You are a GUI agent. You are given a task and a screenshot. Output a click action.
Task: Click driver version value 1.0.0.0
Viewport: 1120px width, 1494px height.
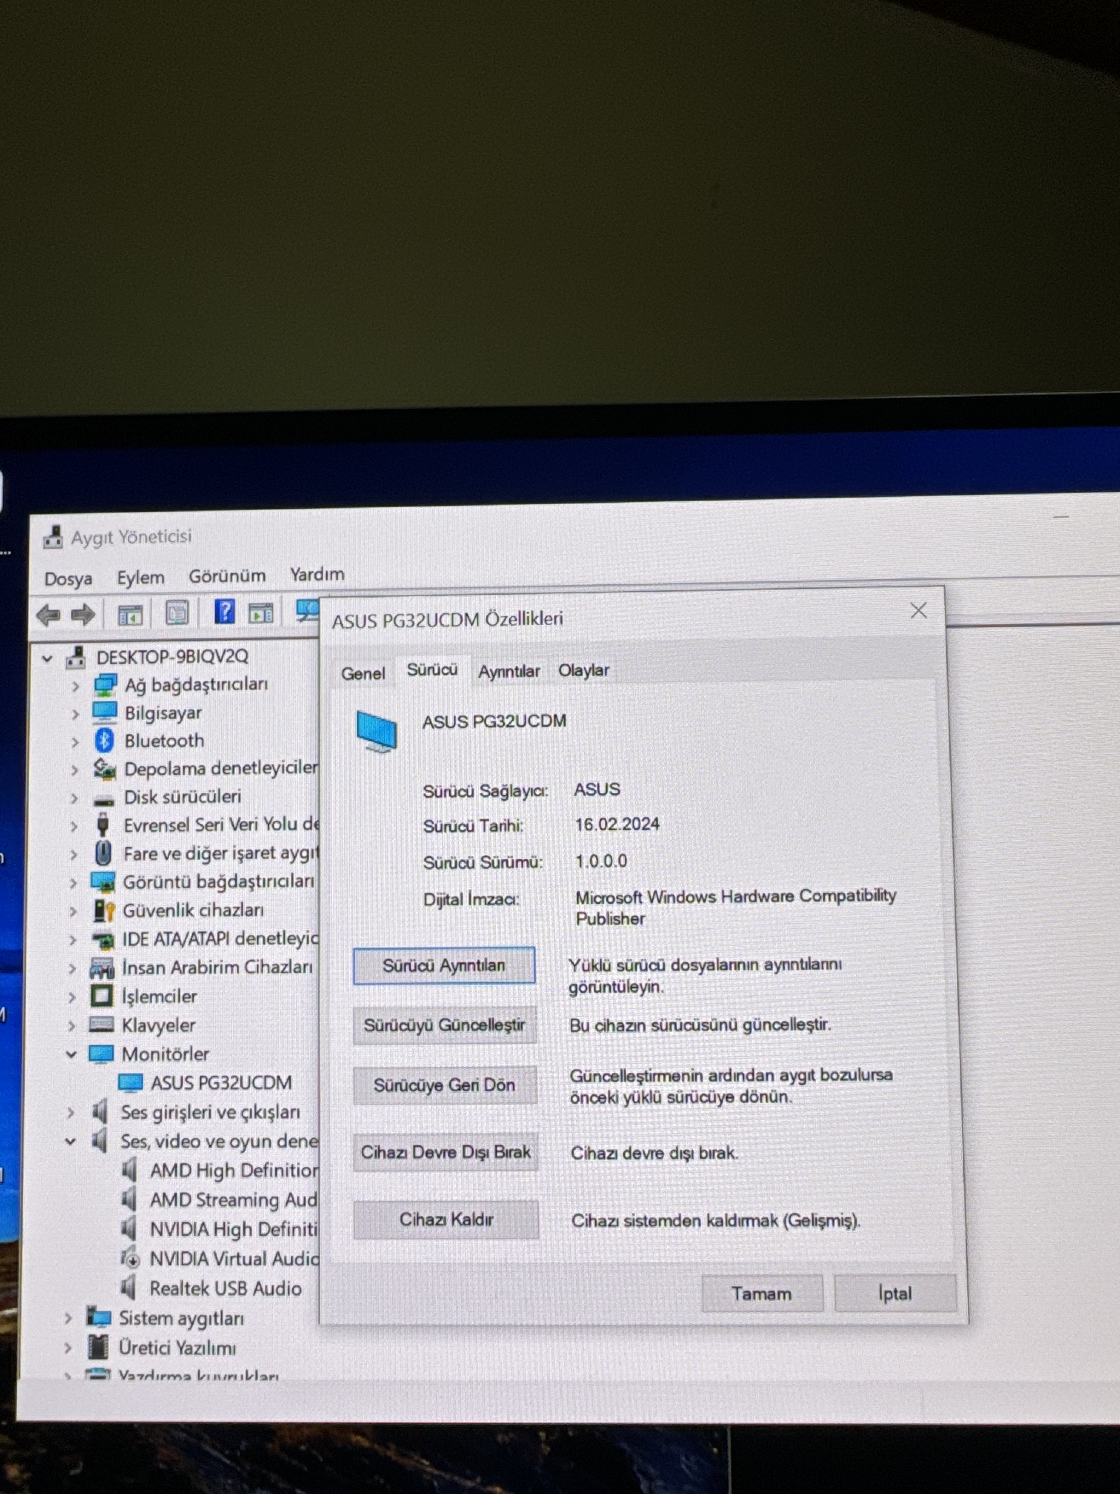601,861
